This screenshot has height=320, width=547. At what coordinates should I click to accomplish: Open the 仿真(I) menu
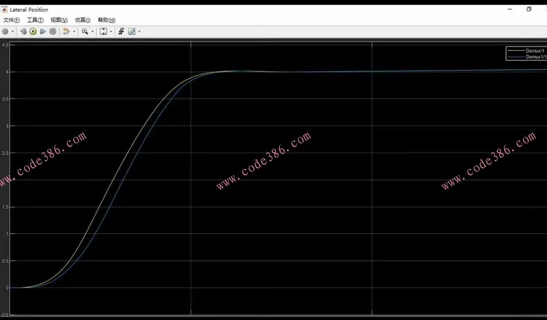click(x=83, y=20)
